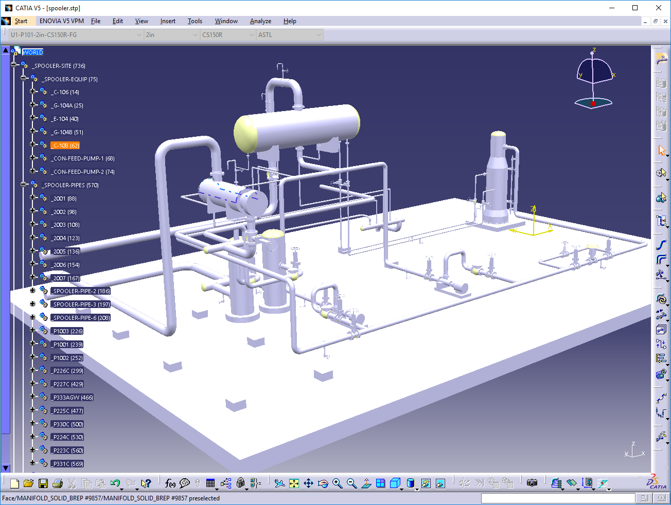This screenshot has height=505, width=671.
Task: Click the Save icon in bottom toolbar
Action: click(x=43, y=483)
